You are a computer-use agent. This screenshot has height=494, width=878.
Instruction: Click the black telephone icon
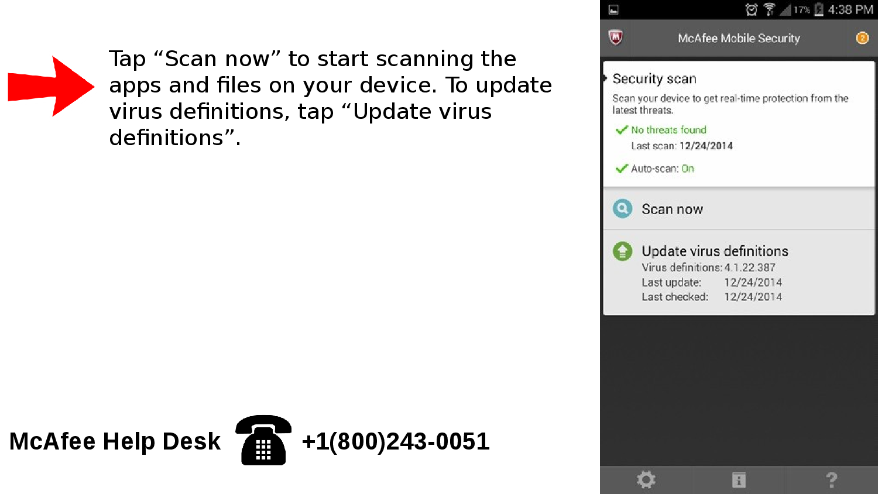(263, 440)
